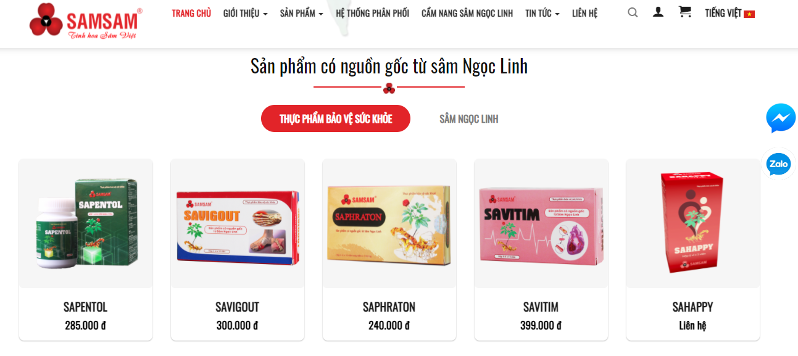Switch language via Vietnam flag icon
The width and height of the screenshot is (798, 356).
point(749,14)
